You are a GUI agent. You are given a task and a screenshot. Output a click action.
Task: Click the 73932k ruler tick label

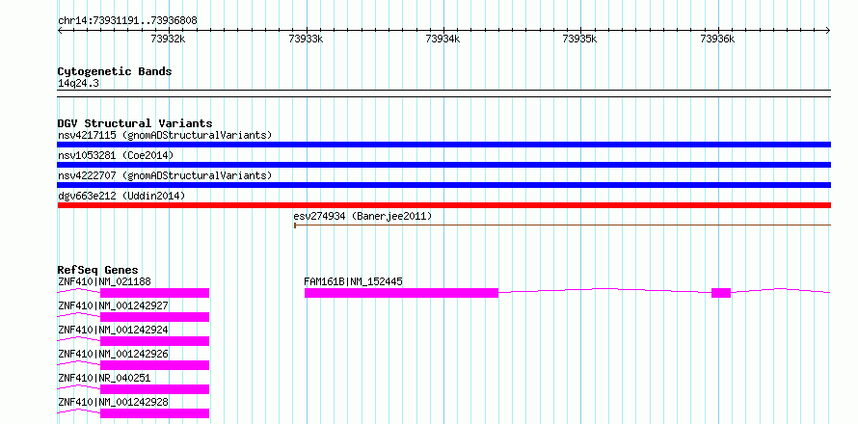click(169, 39)
